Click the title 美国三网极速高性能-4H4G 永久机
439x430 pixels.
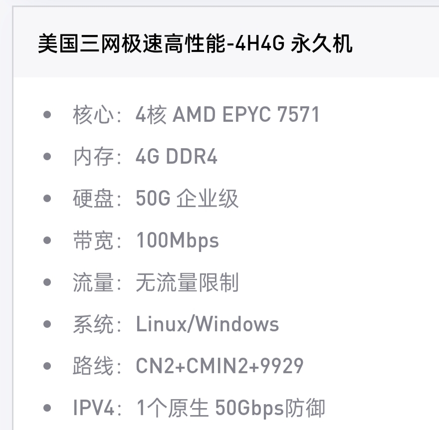coord(195,44)
